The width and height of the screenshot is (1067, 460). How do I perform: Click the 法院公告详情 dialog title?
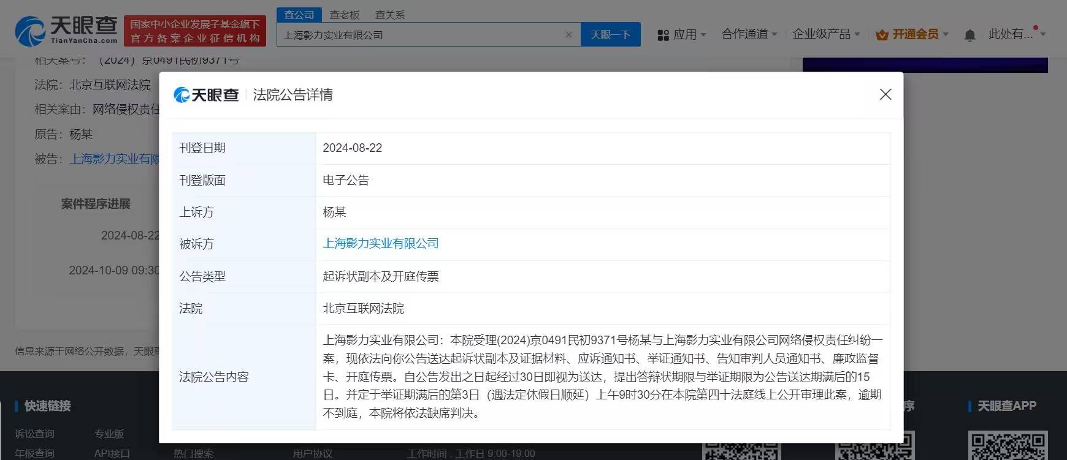coord(293,95)
